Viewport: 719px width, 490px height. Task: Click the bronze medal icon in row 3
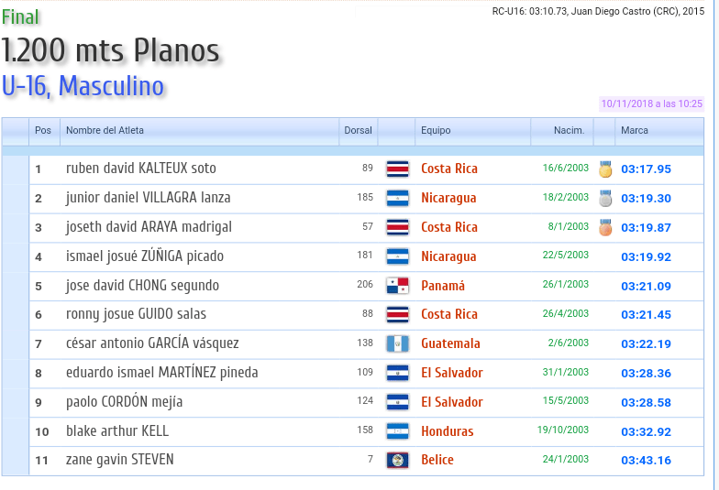pyautogui.click(x=605, y=227)
